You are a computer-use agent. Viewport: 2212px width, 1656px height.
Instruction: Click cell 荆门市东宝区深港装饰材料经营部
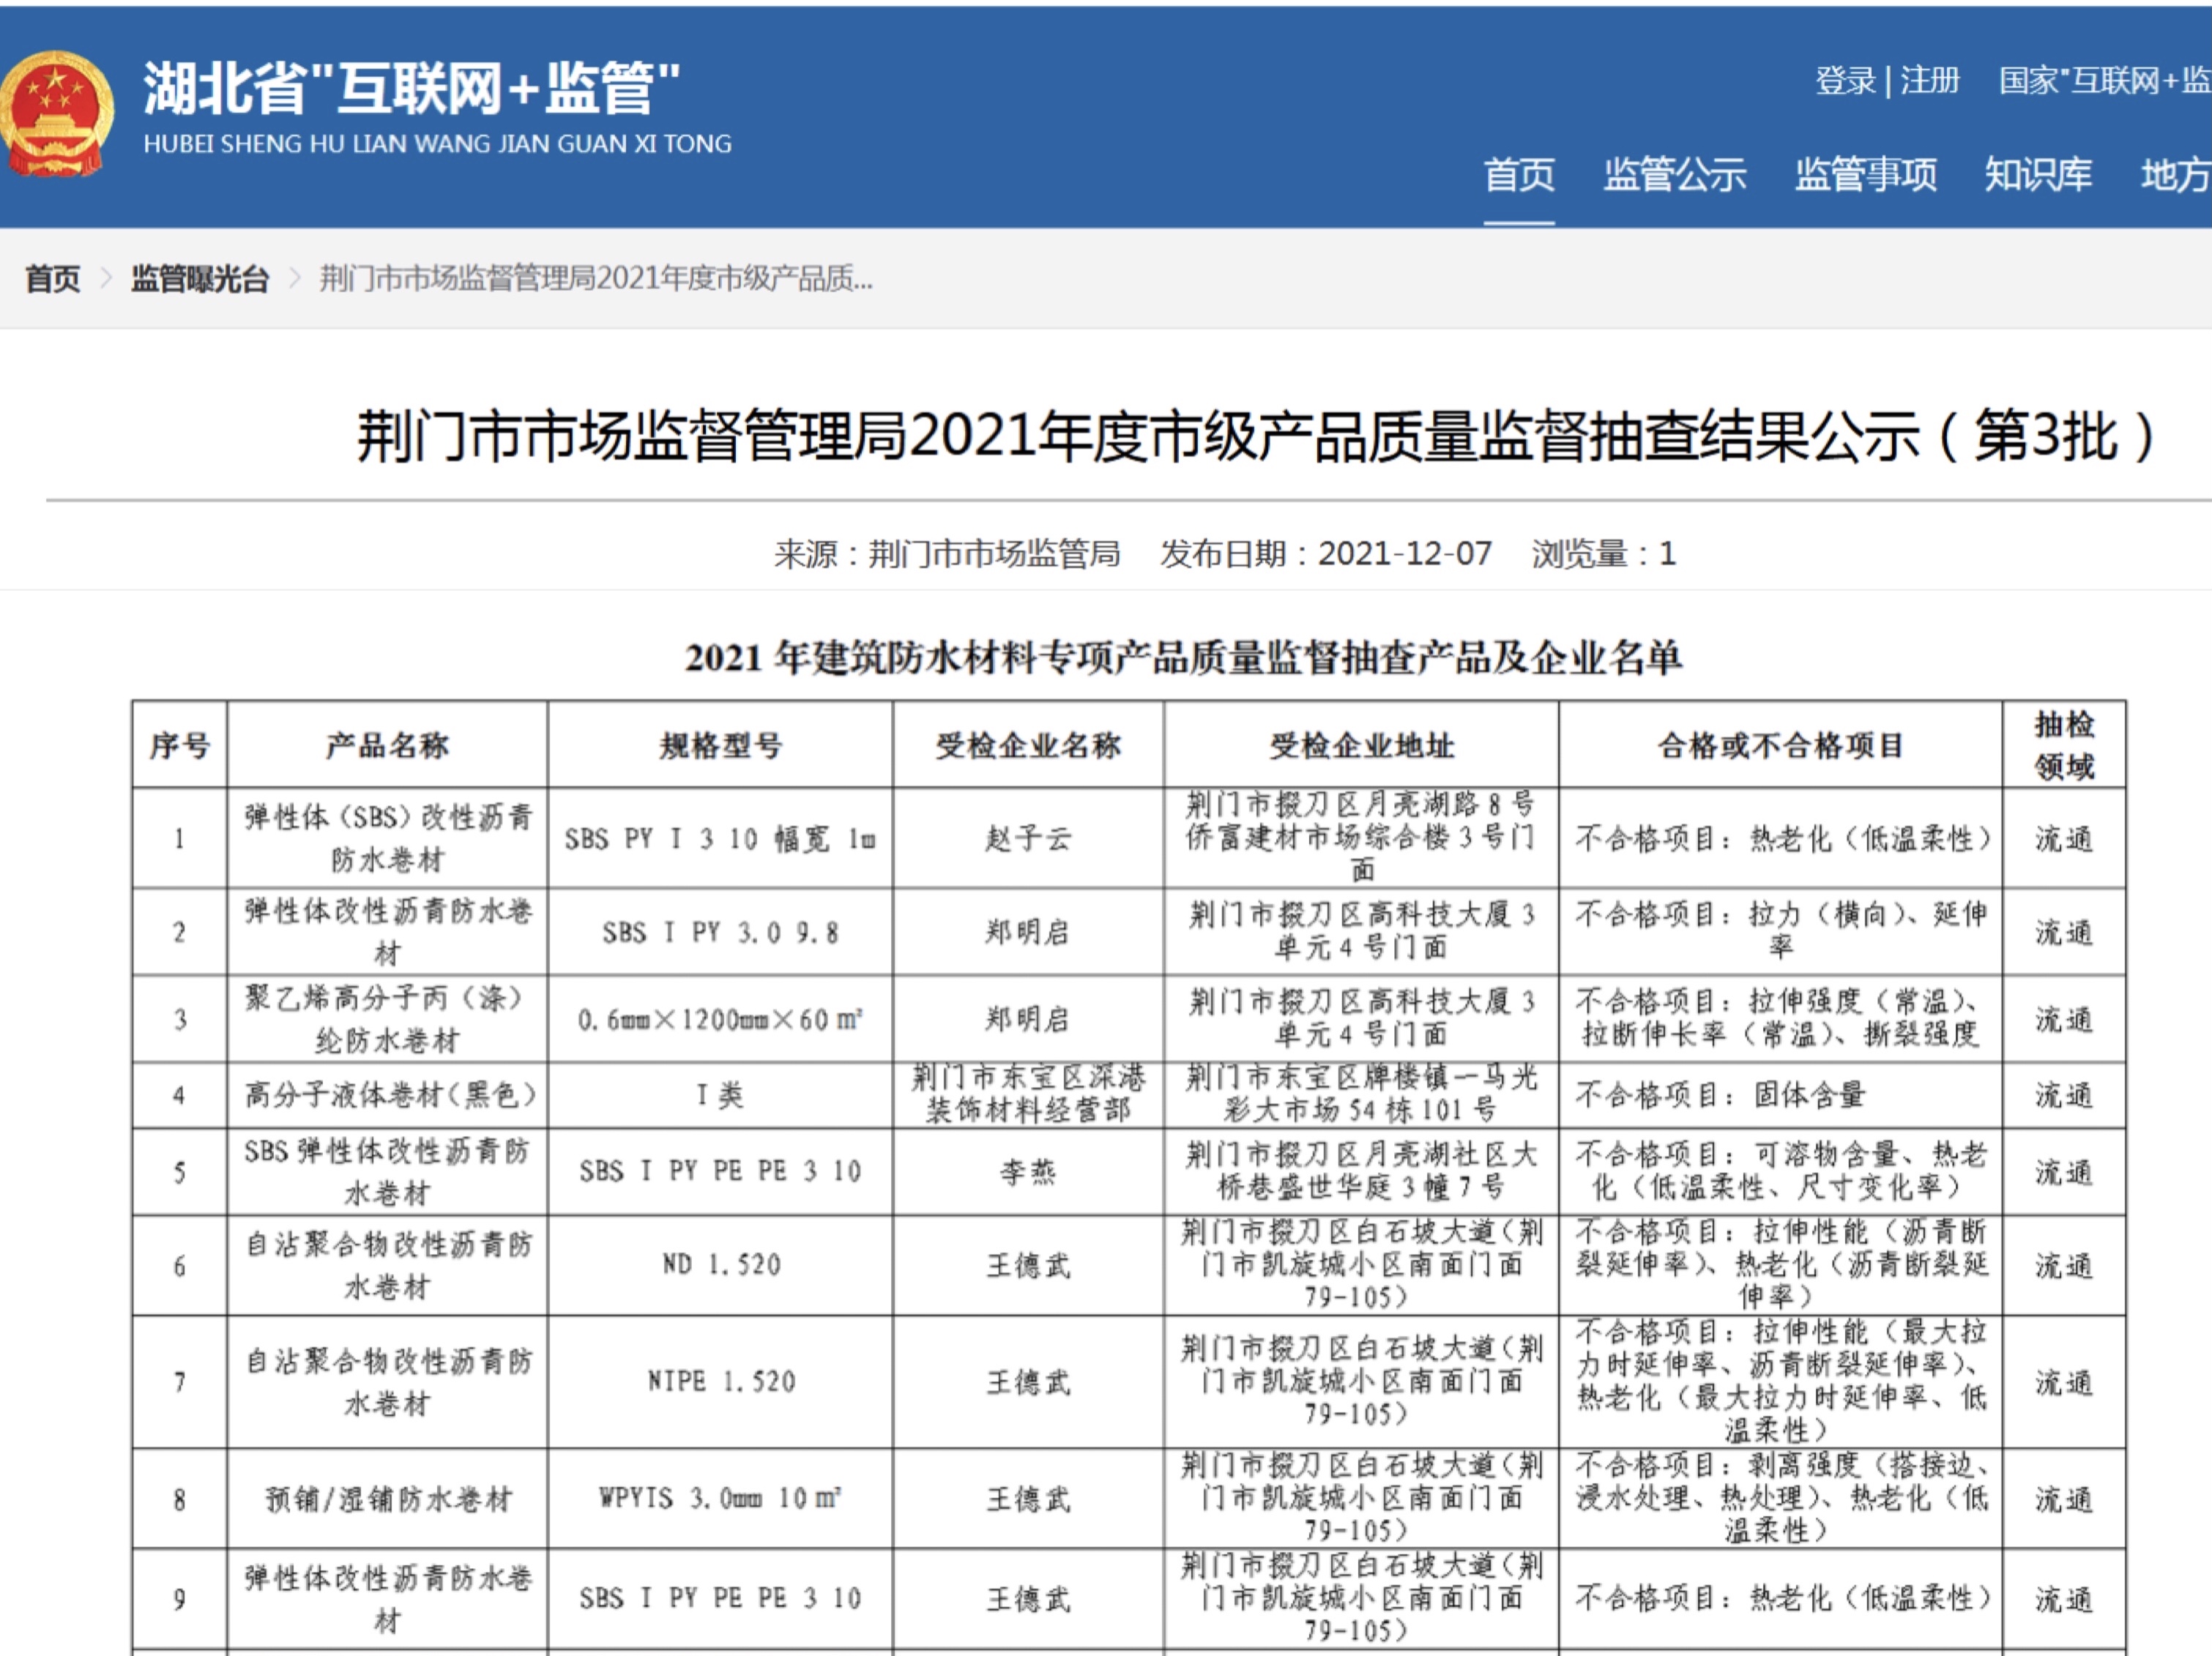pyautogui.click(x=1028, y=1095)
